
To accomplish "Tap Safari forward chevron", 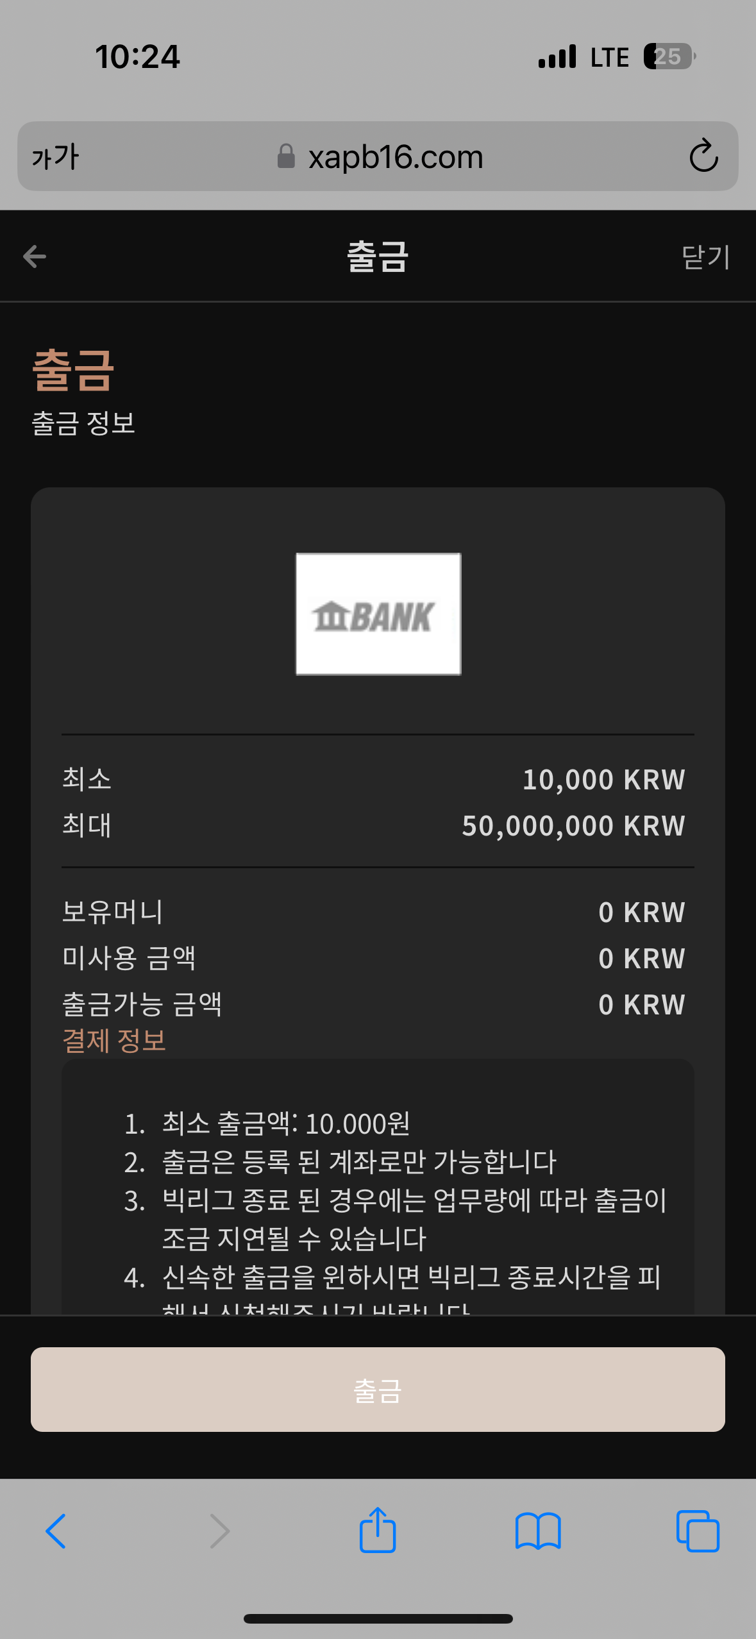I will coord(219,1531).
